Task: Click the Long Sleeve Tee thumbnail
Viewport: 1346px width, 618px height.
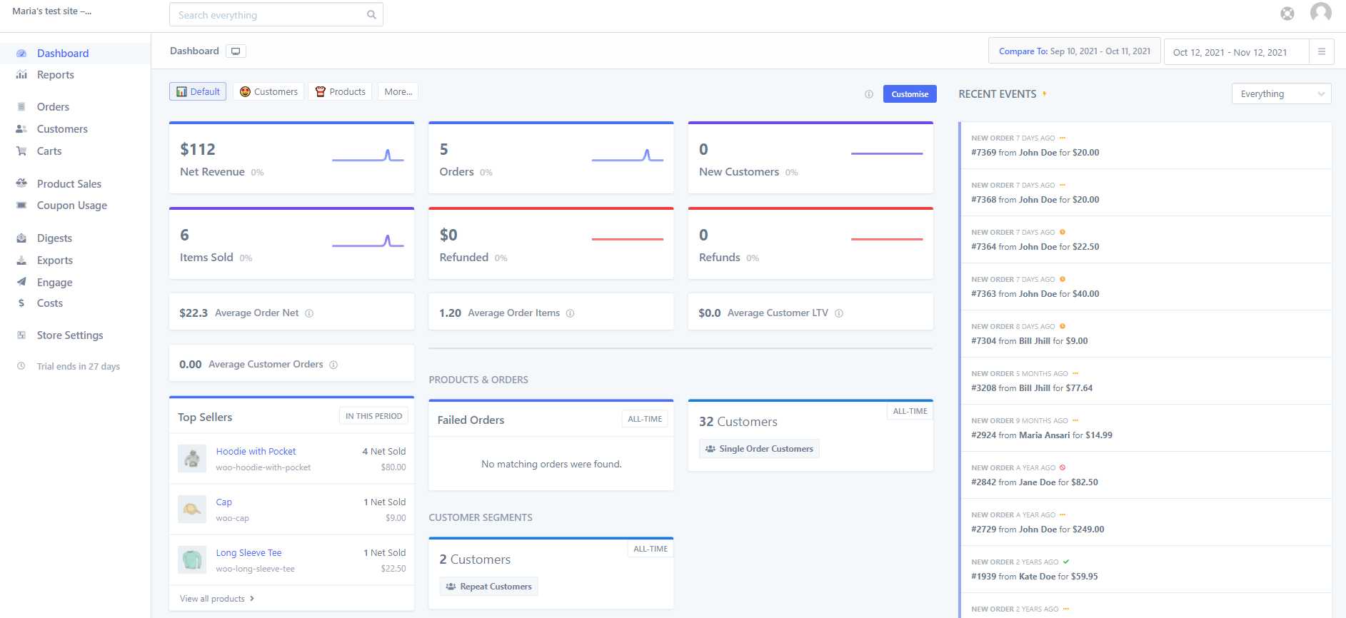Action: click(192, 560)
